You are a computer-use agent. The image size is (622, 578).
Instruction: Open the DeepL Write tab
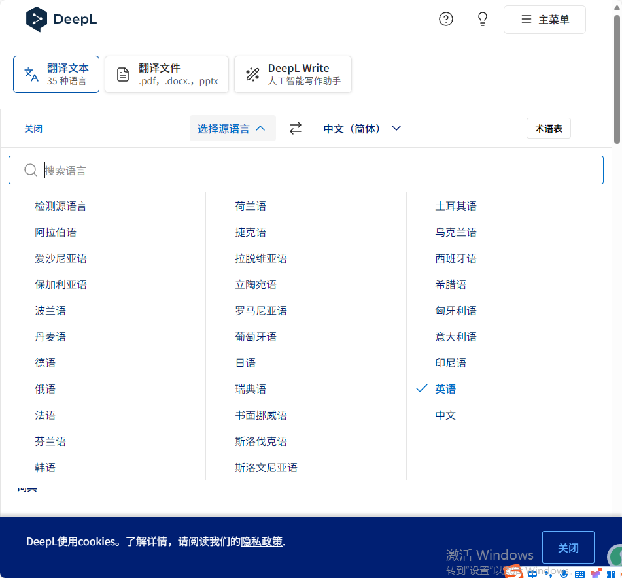pyautogui.click(x=293, y=74)
